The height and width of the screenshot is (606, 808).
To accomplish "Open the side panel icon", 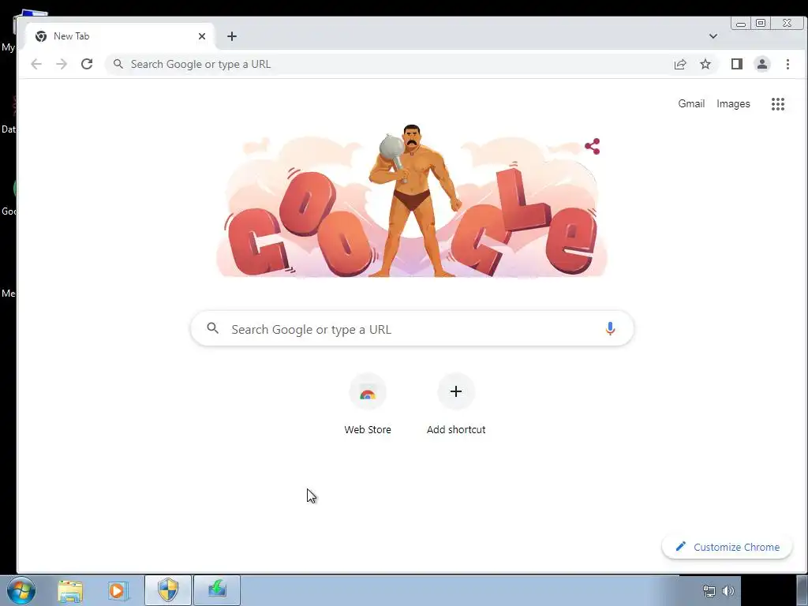I will (x=737, y=64).
